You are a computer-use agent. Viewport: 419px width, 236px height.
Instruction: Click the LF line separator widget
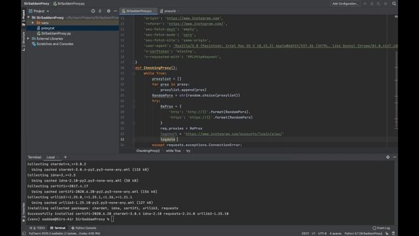[x=313, y=233]
